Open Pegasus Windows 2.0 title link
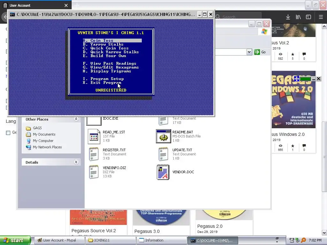 (x=288, y=134)
